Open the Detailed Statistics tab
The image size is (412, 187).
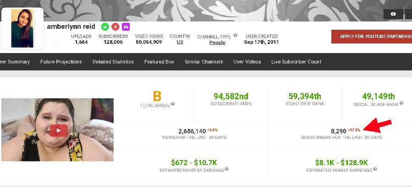113,62
